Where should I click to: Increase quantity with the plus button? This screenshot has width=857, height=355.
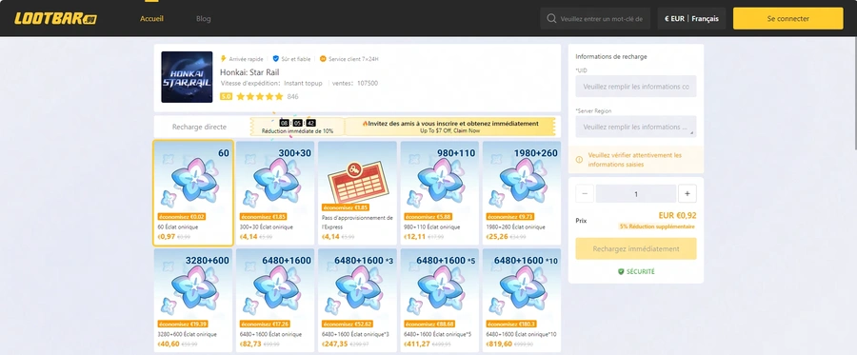[x=687, y=193]
